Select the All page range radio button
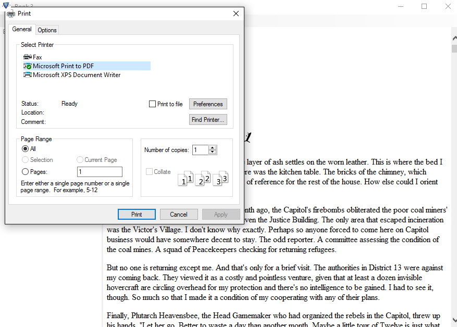 26,148
